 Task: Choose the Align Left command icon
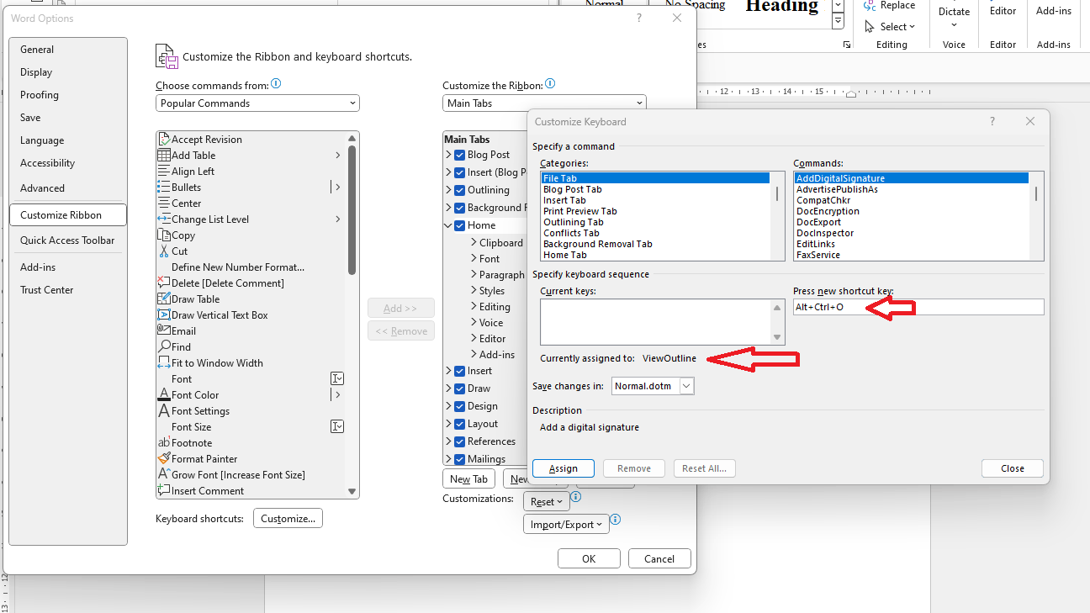164,172
